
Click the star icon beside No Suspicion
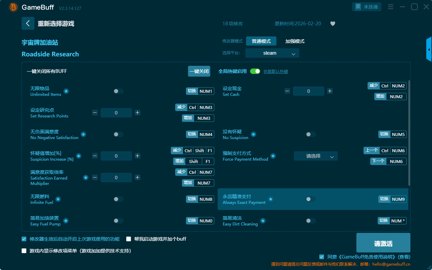(x=253, y=134)
